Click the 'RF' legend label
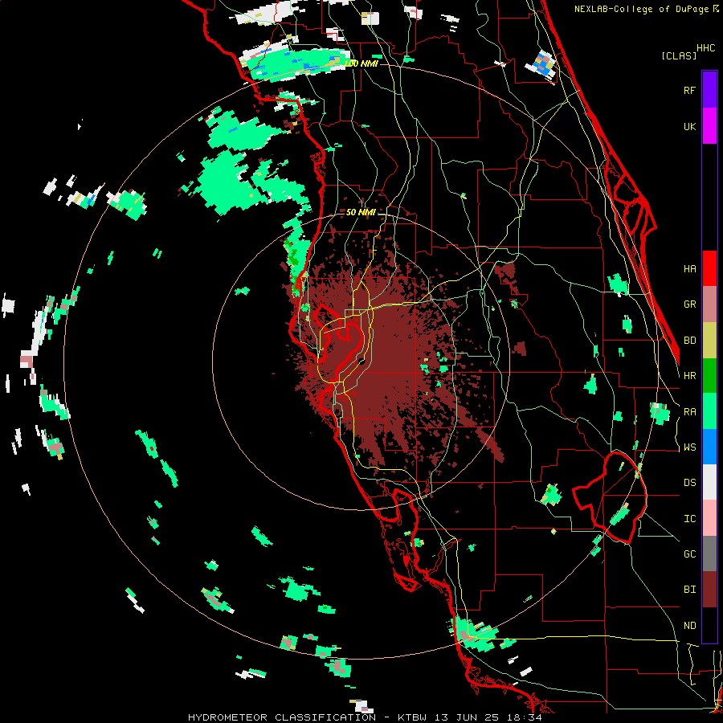 [689, 90]
